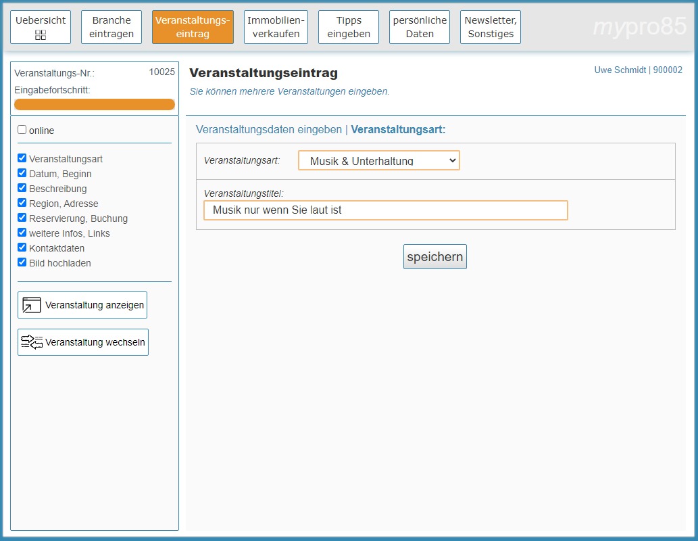Image resolution: width=698 pixels, height=541 pixels.
Task: Click the grid icon under Uebersicht
Action: point(41,34)
